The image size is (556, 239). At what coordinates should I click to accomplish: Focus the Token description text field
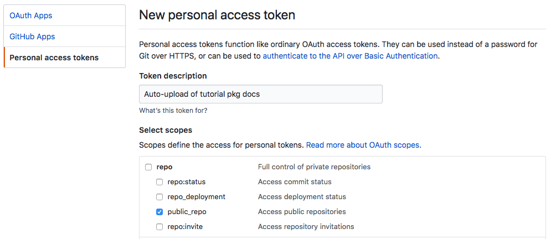tap(260, 94)
